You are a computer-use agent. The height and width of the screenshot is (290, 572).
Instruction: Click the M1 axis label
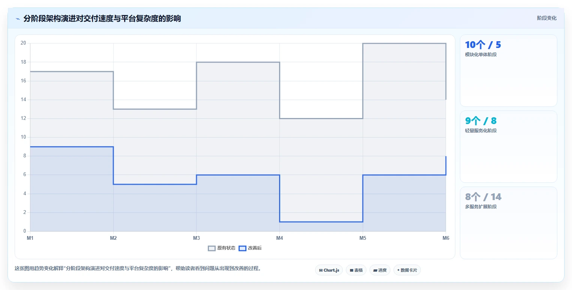coord(30,238)
